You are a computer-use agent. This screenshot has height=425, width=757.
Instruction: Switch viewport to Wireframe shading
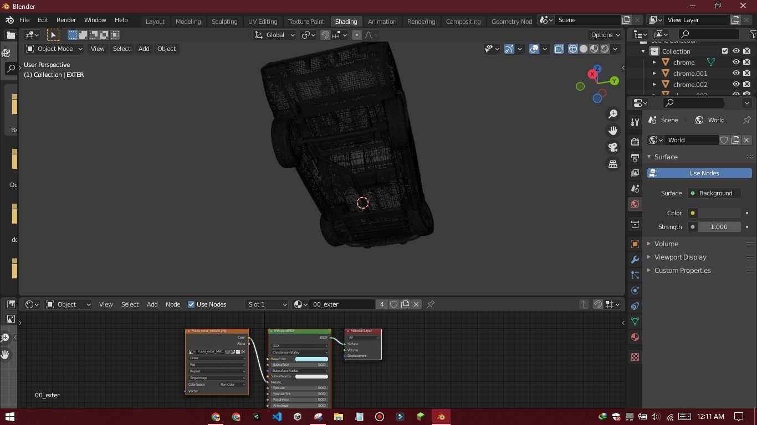(x=573, y=49)
